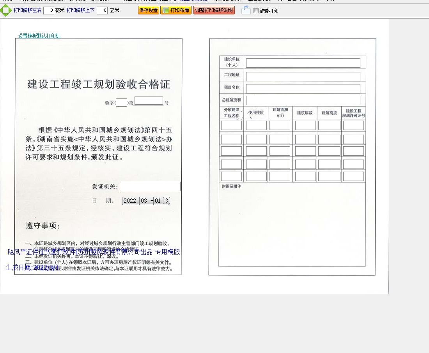429x353 pixels.
Task: Click the certificate number field before 号
Action: click(x=149, y=101)
